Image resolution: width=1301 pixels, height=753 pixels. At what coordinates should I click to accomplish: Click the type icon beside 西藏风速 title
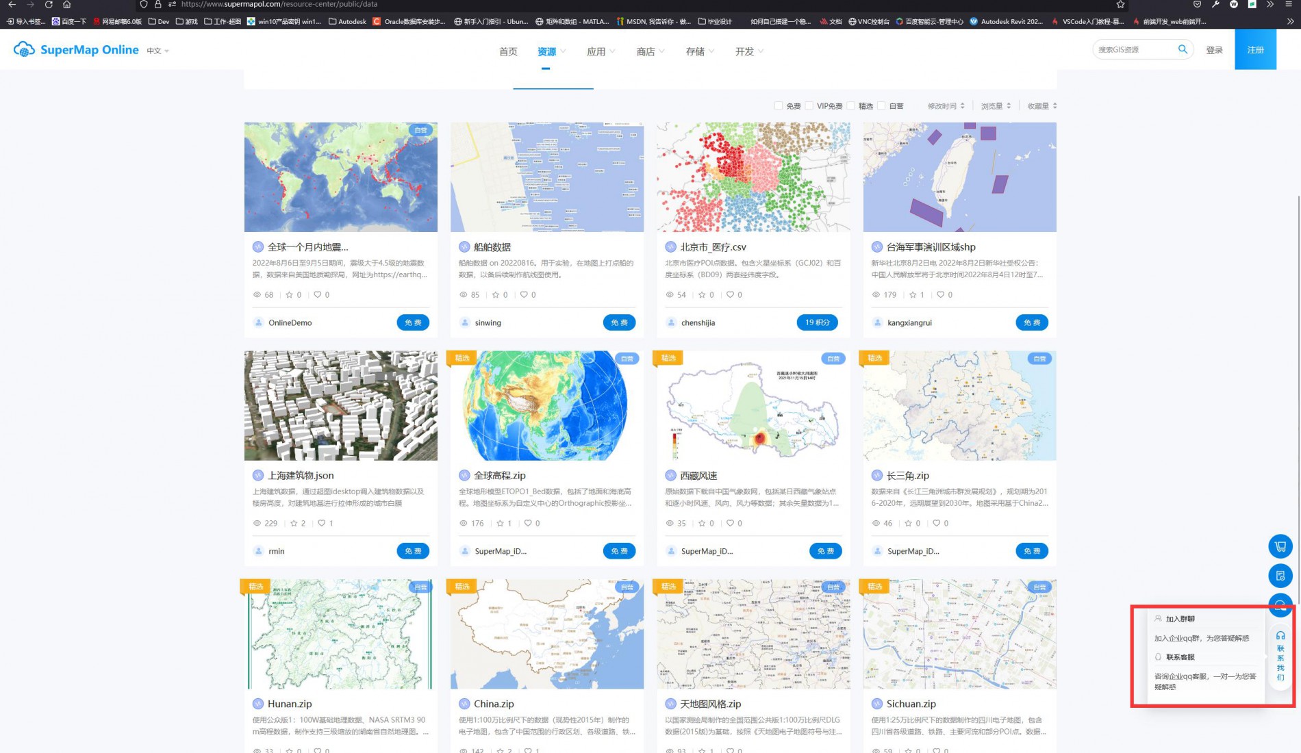pyautogui.click(x=670, y=475)
